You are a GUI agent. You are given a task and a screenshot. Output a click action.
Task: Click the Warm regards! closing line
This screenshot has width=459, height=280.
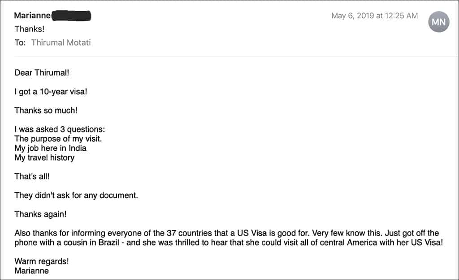(x=42, y=261)
